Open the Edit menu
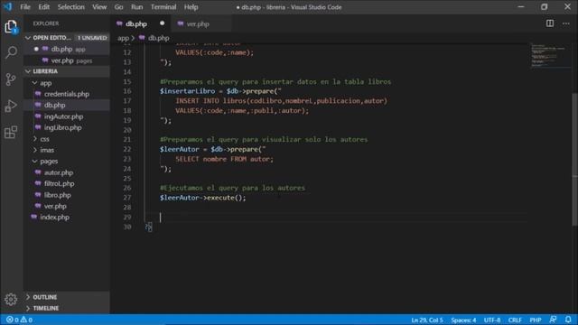Viewport: 578px width, 325px height. pos(44,7)
